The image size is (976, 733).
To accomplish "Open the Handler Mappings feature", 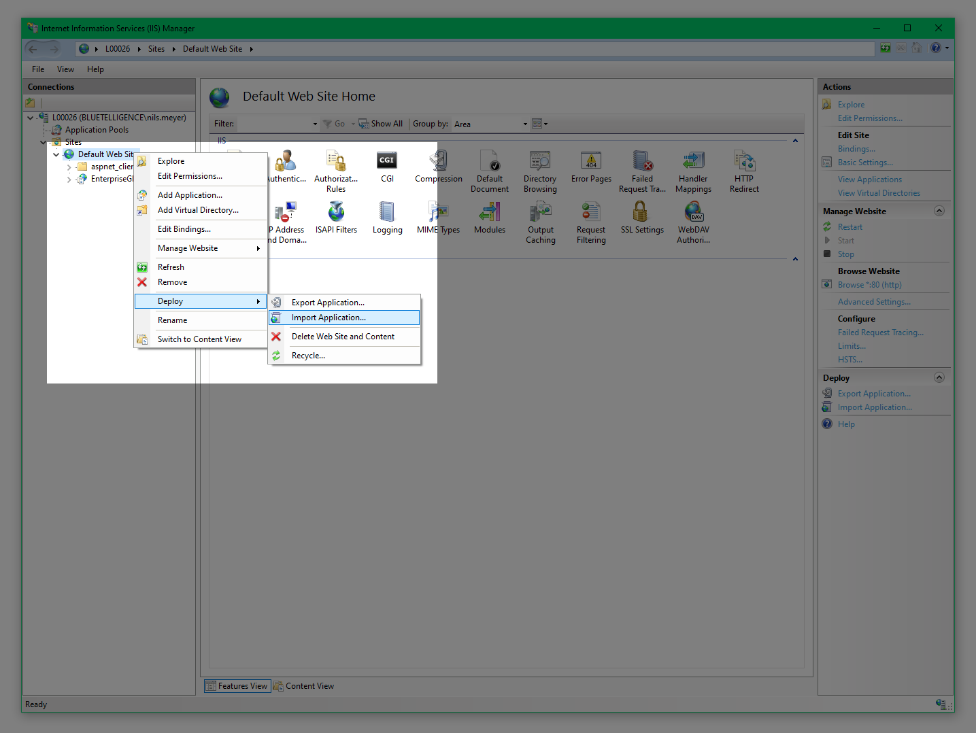I will point(693,171).
